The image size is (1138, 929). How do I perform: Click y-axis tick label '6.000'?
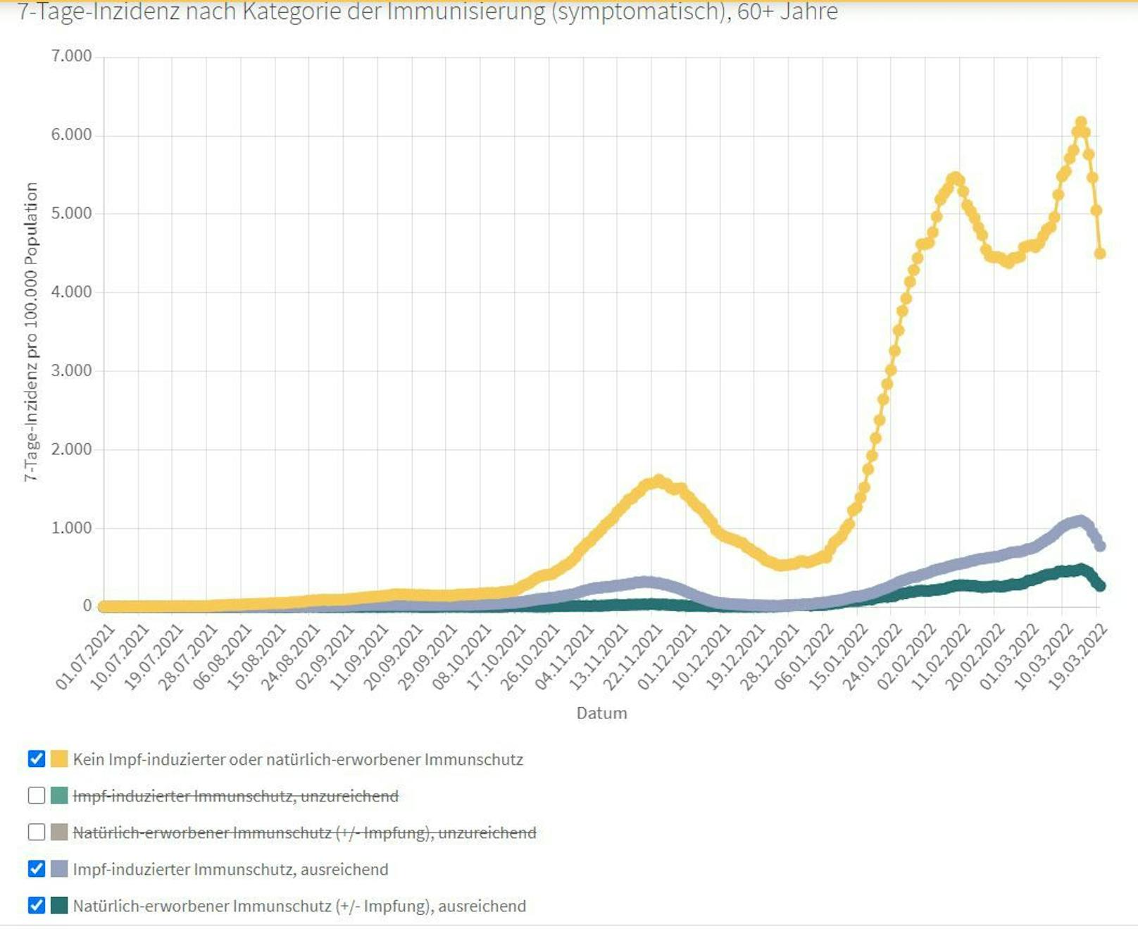coord(71,135)
